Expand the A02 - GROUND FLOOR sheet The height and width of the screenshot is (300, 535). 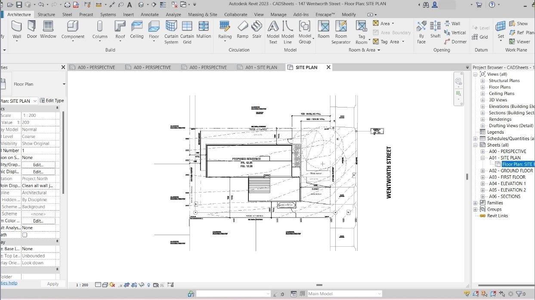pyautogui.click(x=483, y=171)
